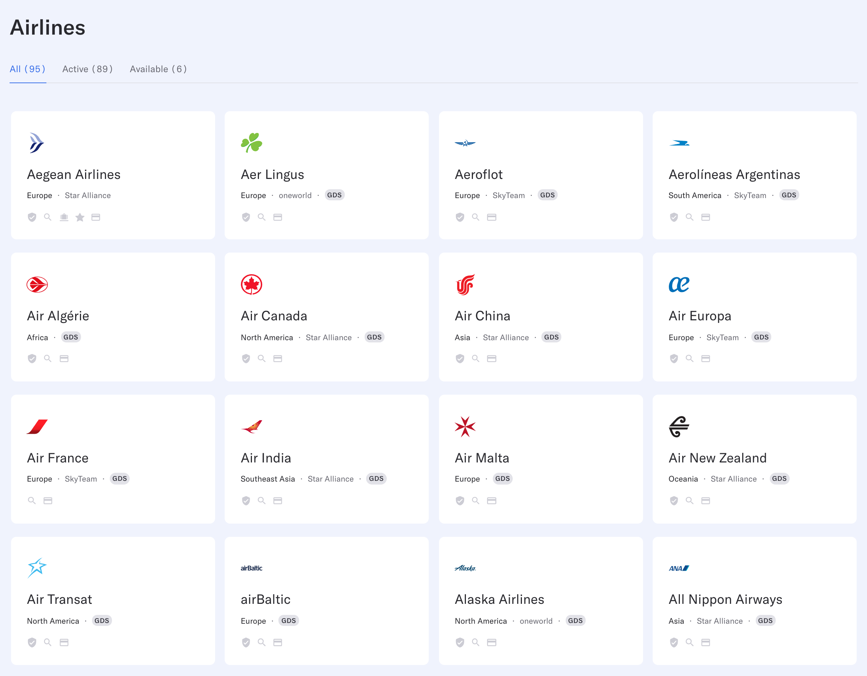Click the payment card icon on Alaska Airlines
867x676 pixels.
point(491,642)
